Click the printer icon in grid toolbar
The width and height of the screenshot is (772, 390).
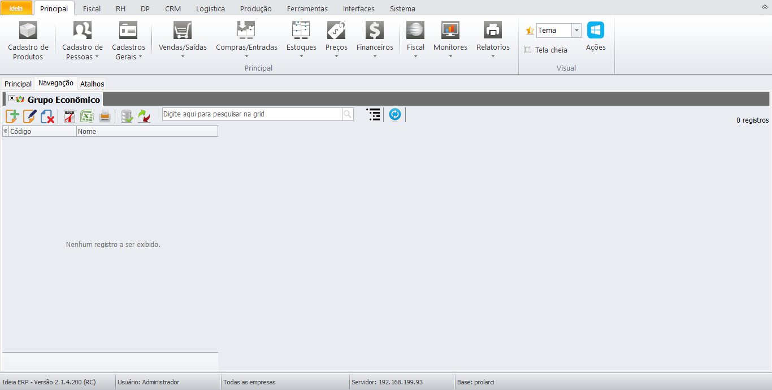105,116
